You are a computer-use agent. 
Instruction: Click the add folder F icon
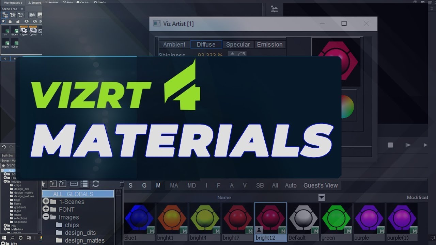tap(62, 184)
